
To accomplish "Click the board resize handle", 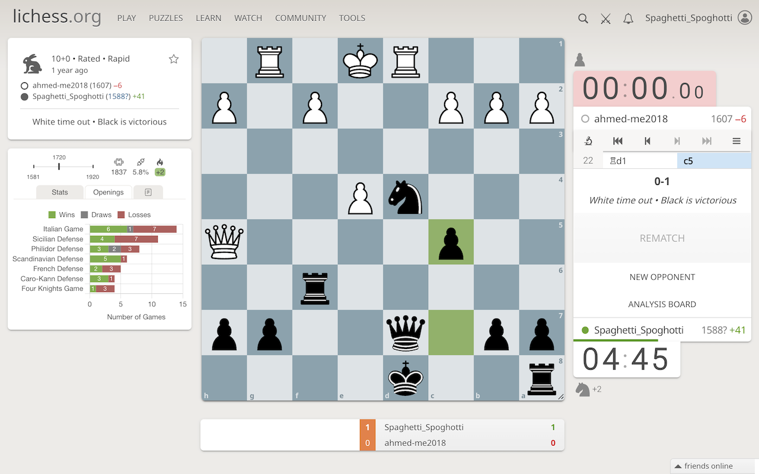I will (560, 396).
